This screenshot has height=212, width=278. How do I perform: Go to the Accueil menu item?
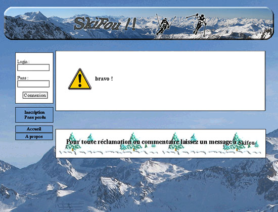pos(34,129)
